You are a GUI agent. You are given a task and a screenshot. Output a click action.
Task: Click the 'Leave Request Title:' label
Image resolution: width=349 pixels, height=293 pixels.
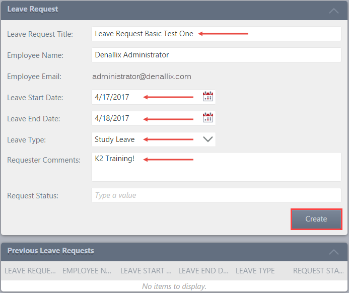pyautogui.click(x=40, y=34)
